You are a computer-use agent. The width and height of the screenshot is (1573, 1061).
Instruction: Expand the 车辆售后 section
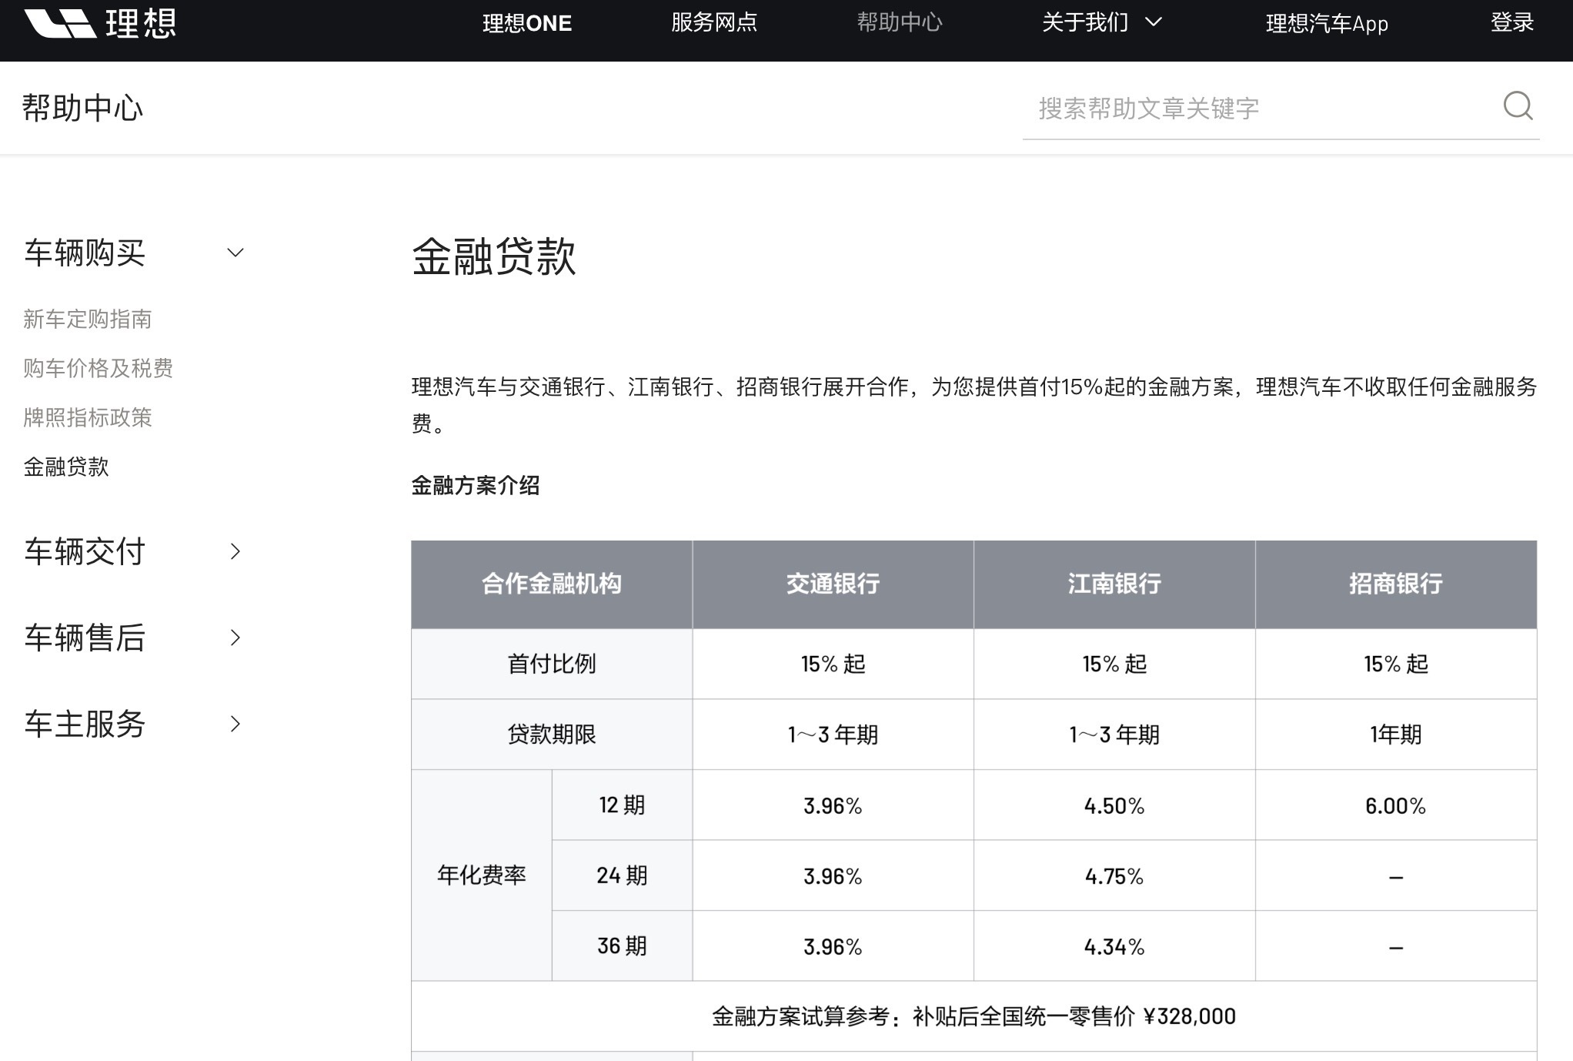(x=235, y=638)
